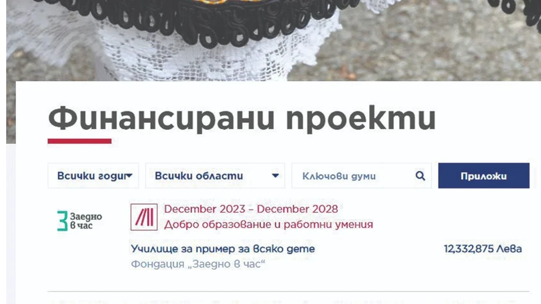Screen dimensions: 541x304
Task: Click the December 2023 – December 2028 date
Action: [x=251, y=209]
